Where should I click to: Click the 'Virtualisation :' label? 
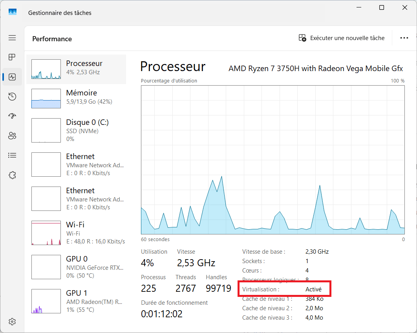pyautogui.click(x=261, y=289)
